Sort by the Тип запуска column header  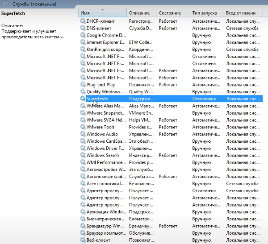pyautogui.click(x=207, y=13)
